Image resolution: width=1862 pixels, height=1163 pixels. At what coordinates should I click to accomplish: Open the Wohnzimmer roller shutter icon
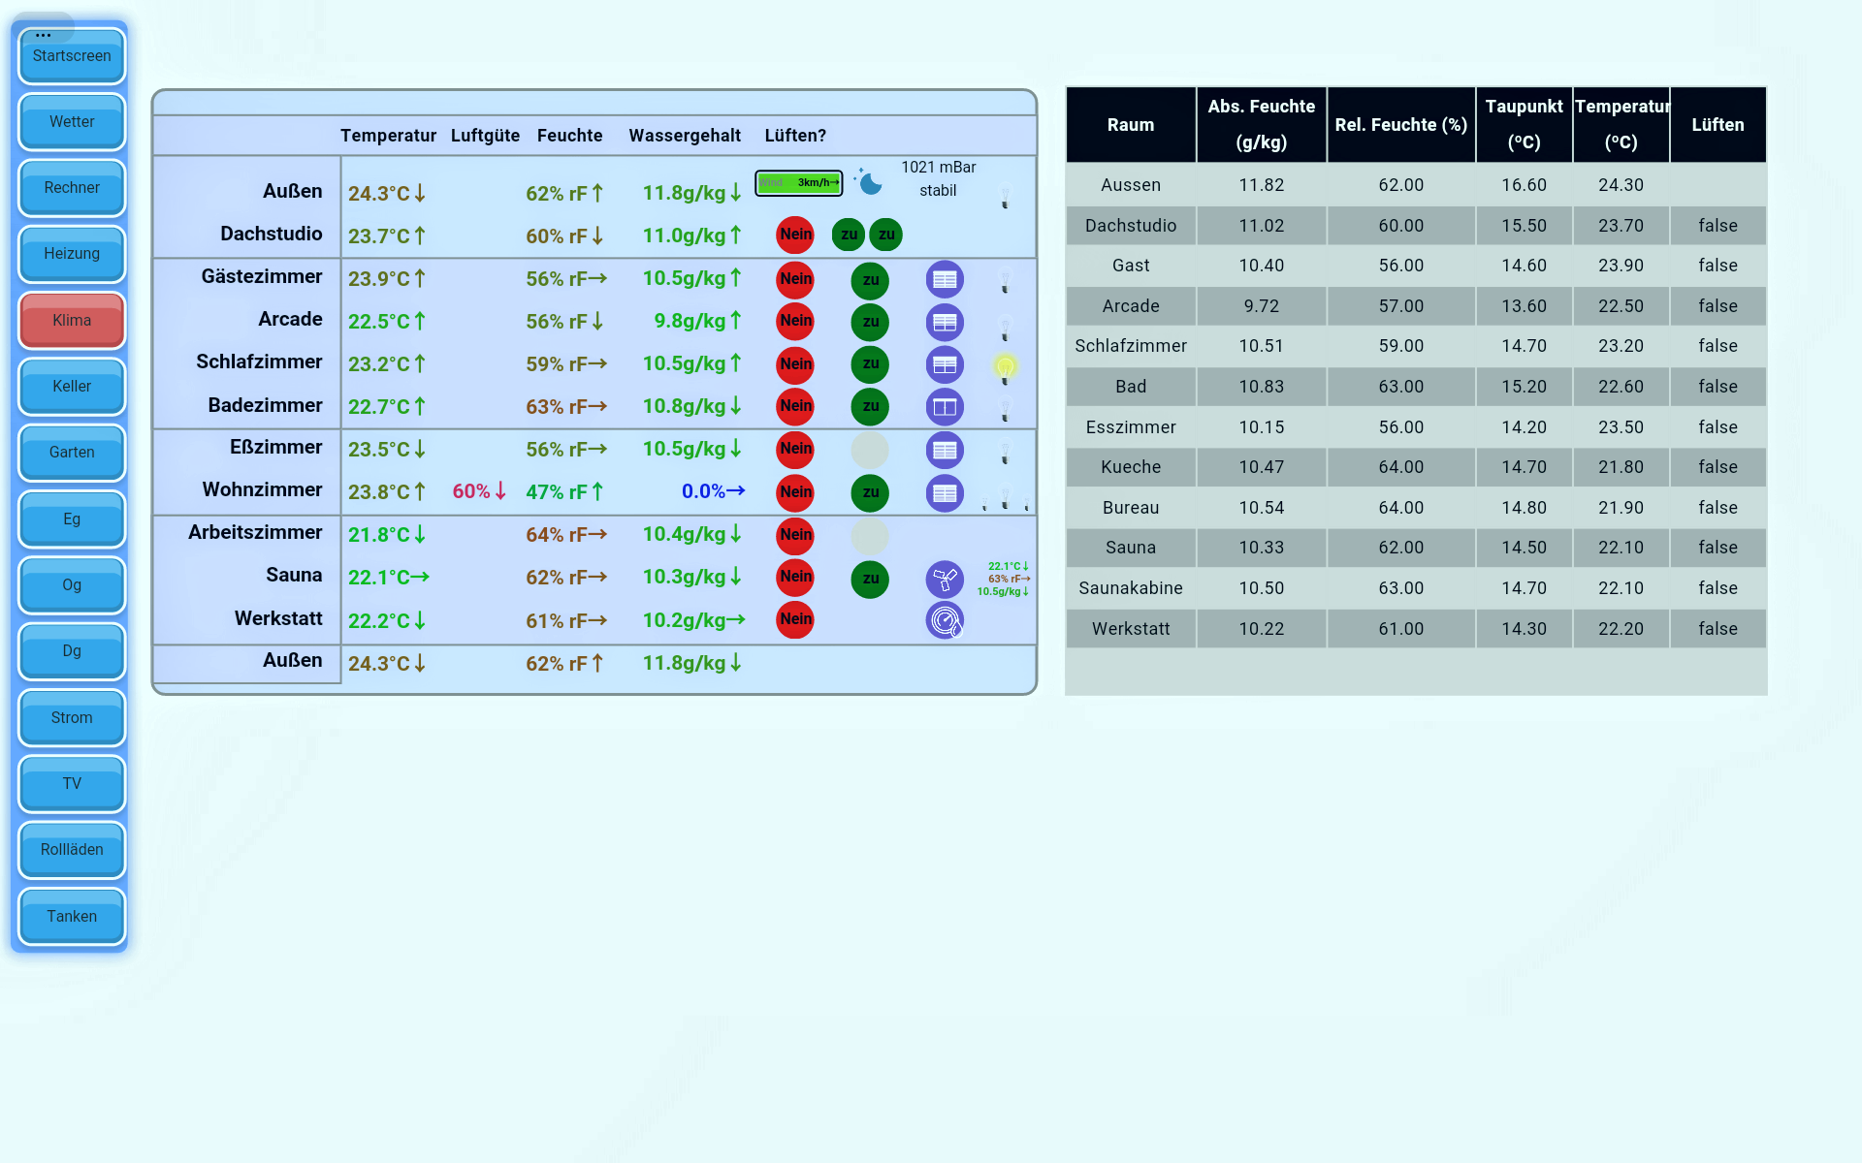click(945, 493)
